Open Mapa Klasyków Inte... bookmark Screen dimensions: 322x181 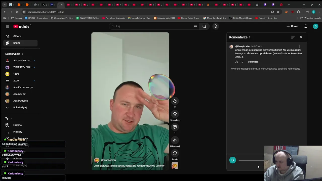(215, 18)
